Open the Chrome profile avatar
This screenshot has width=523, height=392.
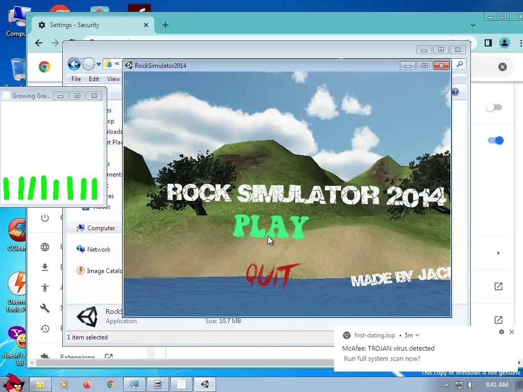(x=504, y=43)
